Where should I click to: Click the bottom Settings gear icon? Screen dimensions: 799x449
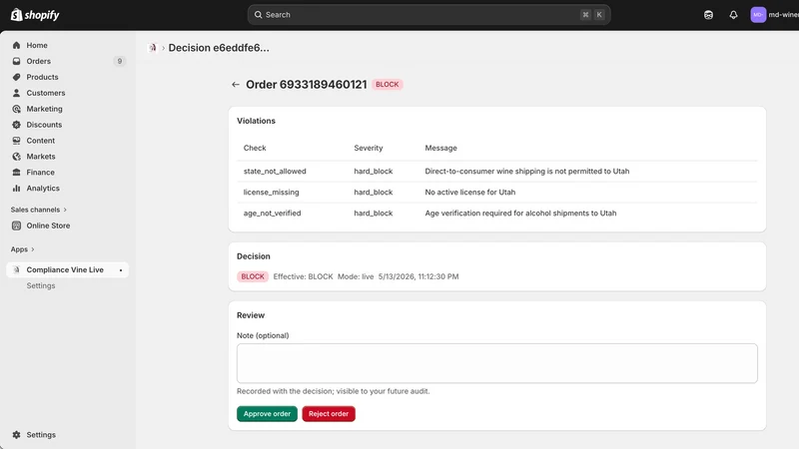(x=16, y=435)
